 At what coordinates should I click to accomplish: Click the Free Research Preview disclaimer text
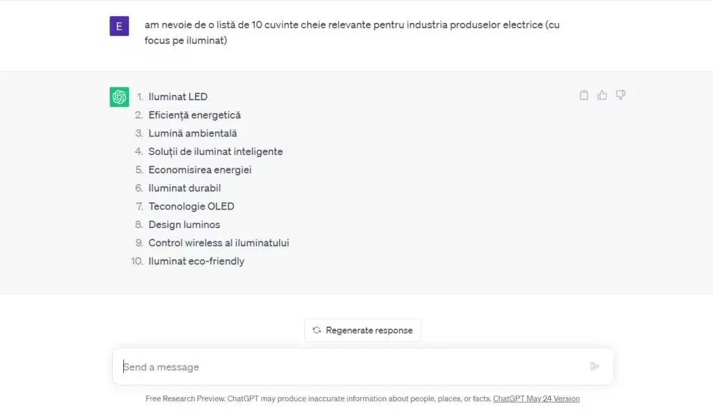pos(318,399)
